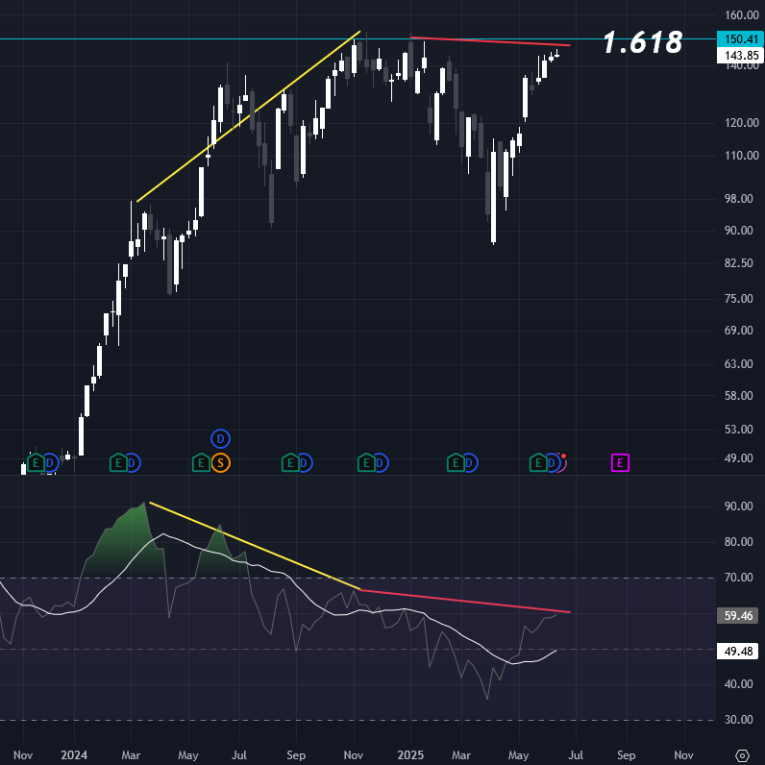
Task: Select the red trend line on price chart
Action: tap(490, 41)
